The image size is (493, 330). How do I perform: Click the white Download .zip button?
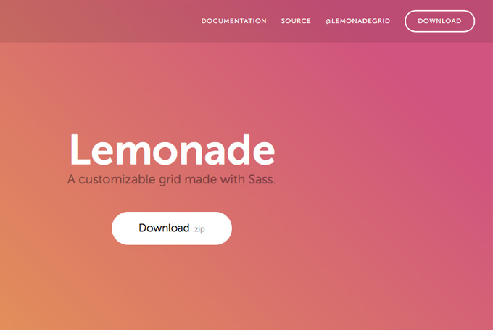(x=172, y=228)
